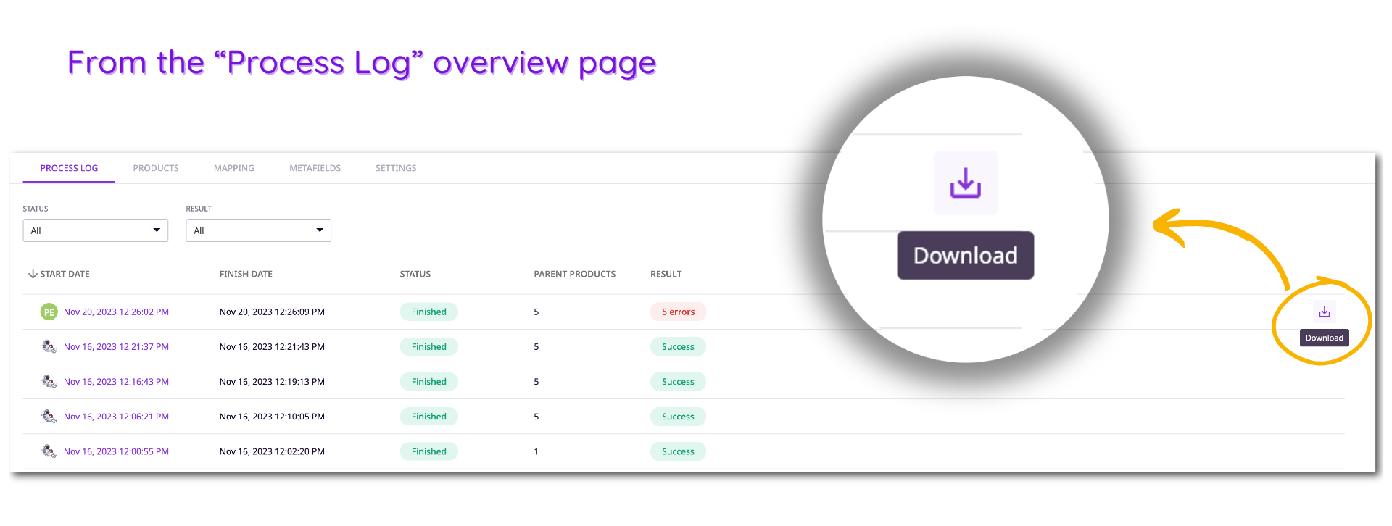
Task: Switch to the PRODUCTS tab
Action: [156, 168]
